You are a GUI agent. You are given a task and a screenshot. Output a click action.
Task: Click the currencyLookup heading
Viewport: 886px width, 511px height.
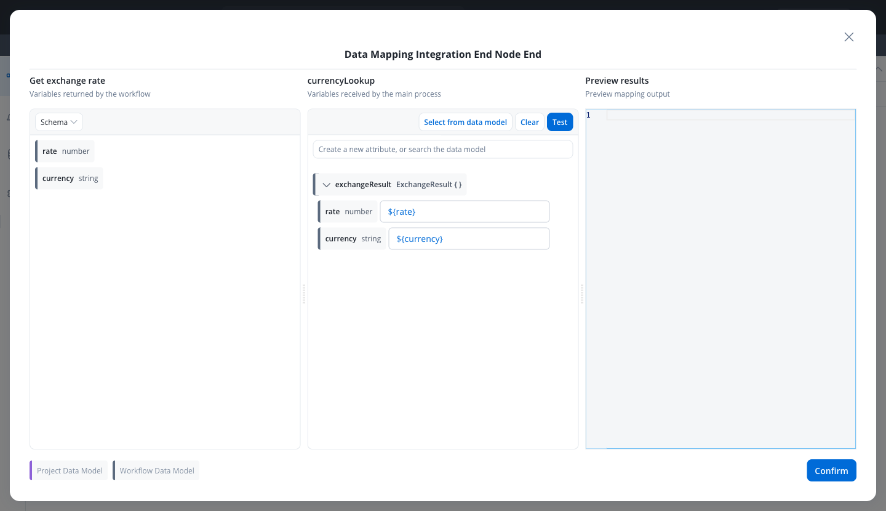(x=341, y=81)
